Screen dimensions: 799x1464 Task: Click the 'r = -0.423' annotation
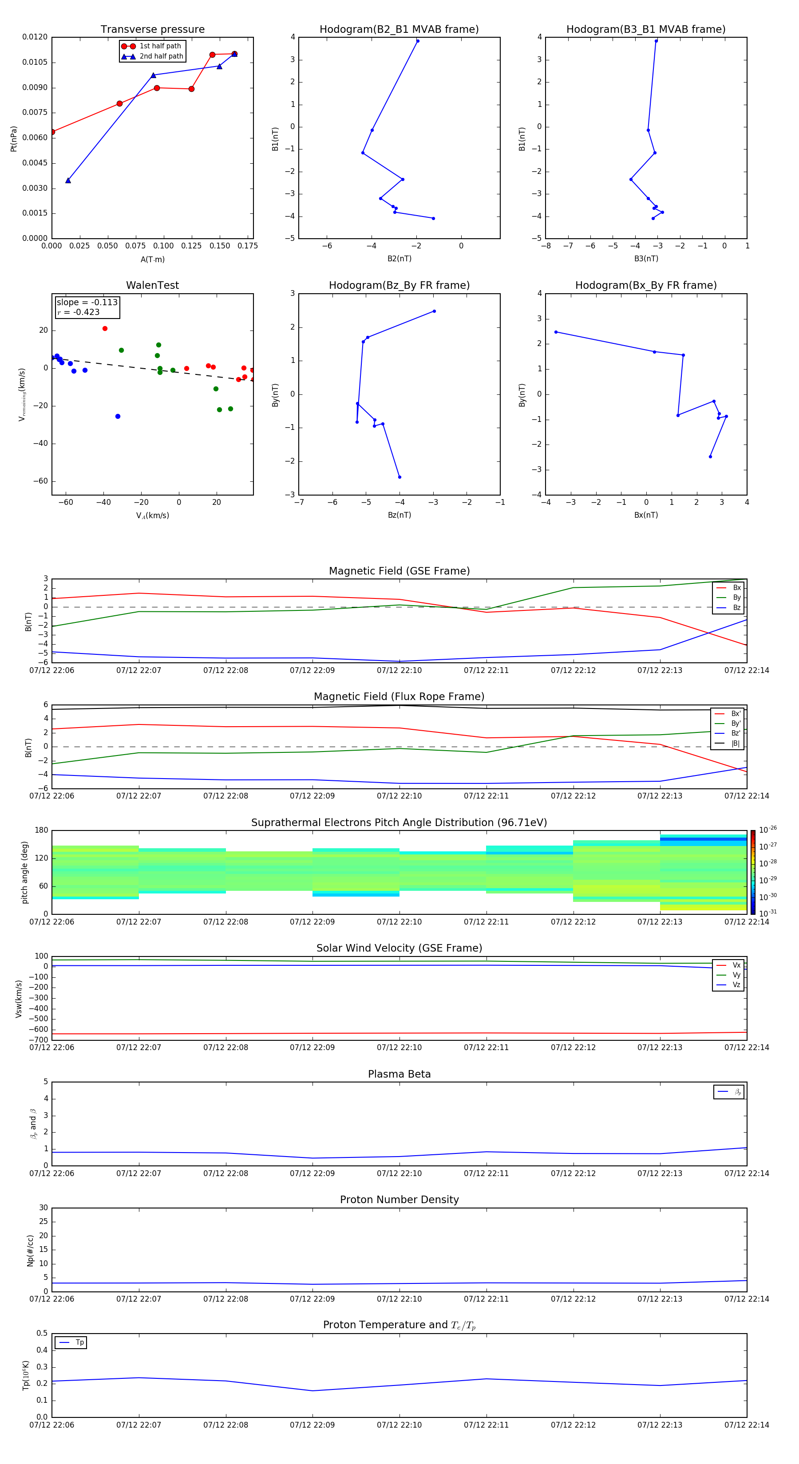(78, 312)
